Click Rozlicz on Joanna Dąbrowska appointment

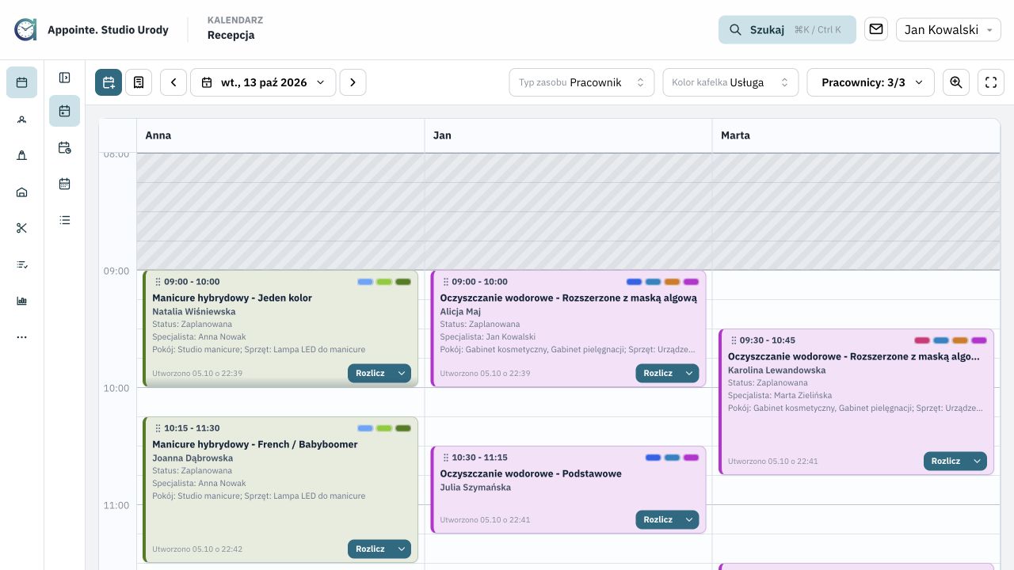pyautogui.click(x=370, y=549)
